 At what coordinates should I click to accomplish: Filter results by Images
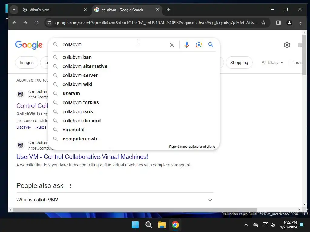click(x=27, y=63)
